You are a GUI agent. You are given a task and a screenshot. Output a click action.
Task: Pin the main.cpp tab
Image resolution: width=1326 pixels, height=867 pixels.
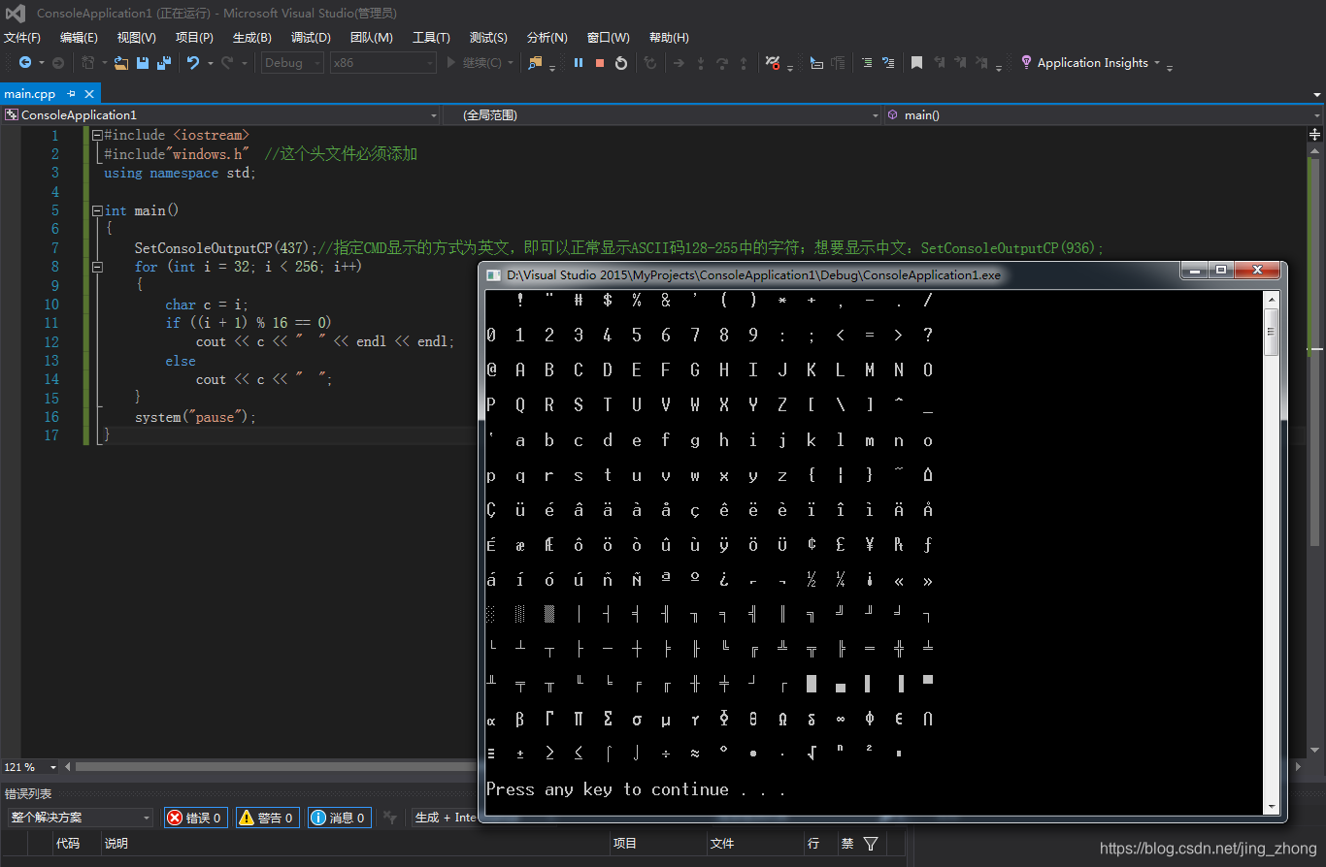point(72,94)
